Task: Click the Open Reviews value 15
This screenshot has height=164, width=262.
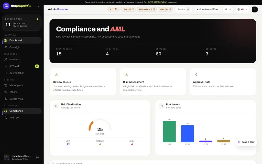Action: click(x=59, y=54)
